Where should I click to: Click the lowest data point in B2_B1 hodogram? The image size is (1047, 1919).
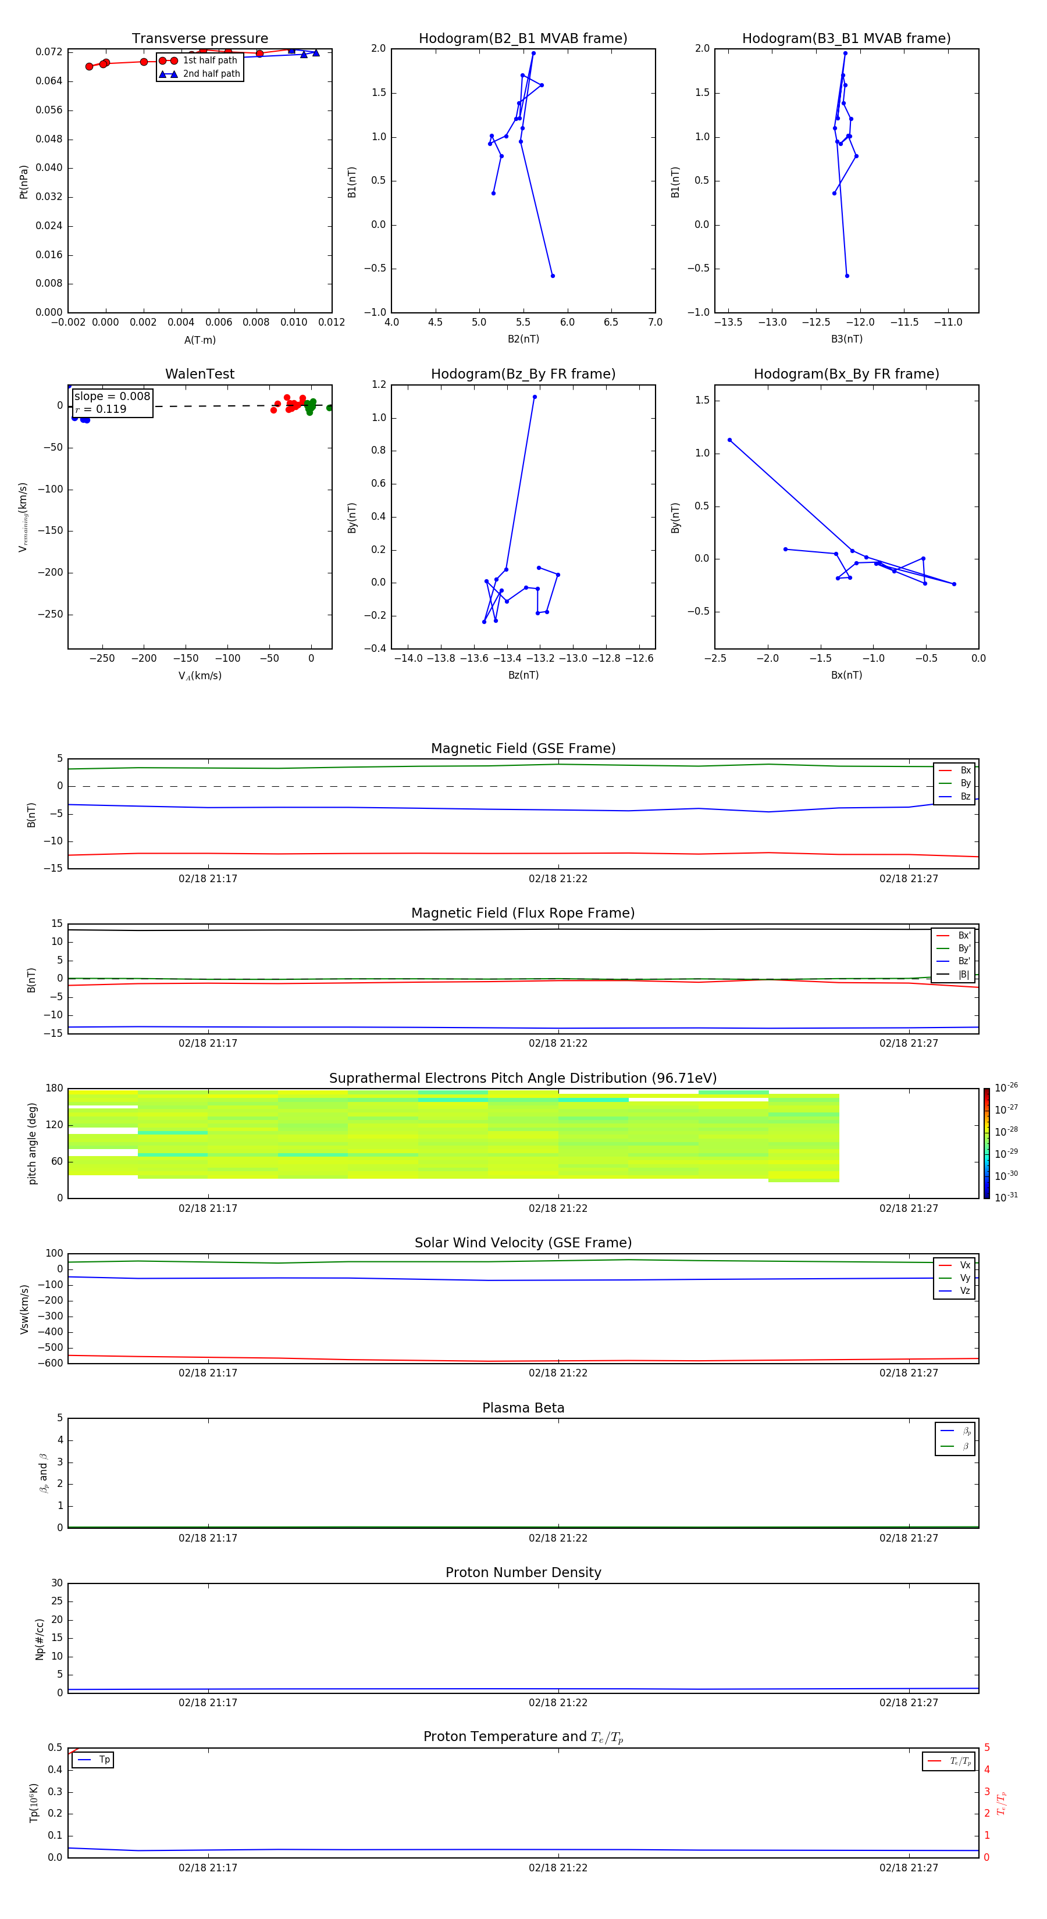[x=552, y=276]
